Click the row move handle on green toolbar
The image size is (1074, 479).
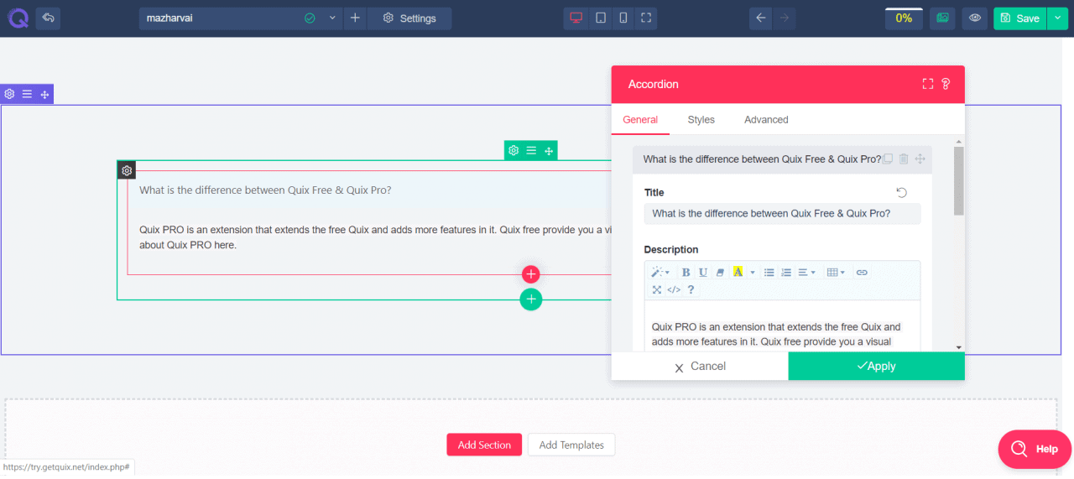[549, 151]
